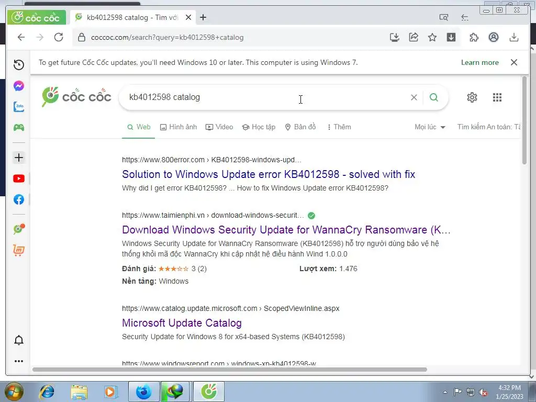Open Zalo in the sidebar
536x402 pixels.
[19, 107]
